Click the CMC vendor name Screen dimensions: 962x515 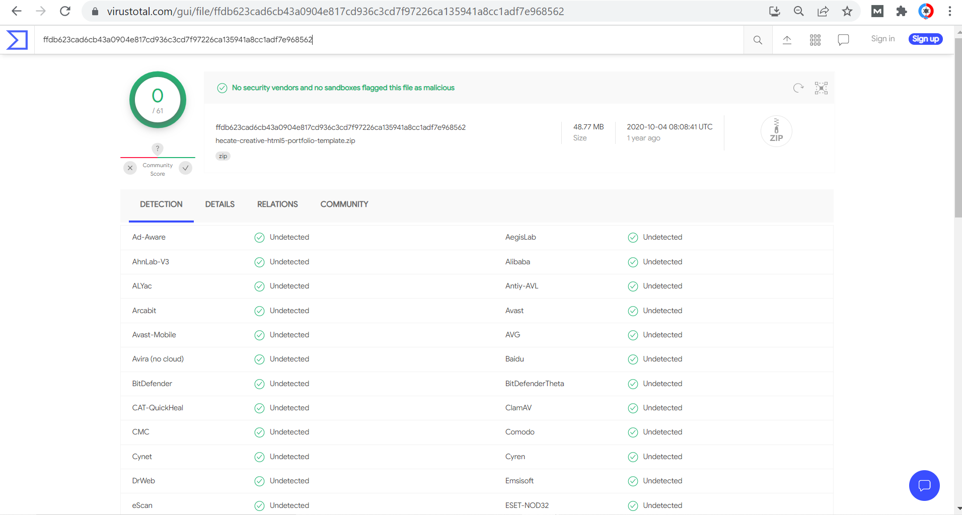[140, 432]
